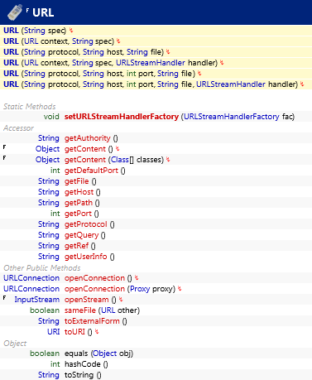Follow the Object type link in equals parameter
312x380 pixels.
tap(104, 354)
